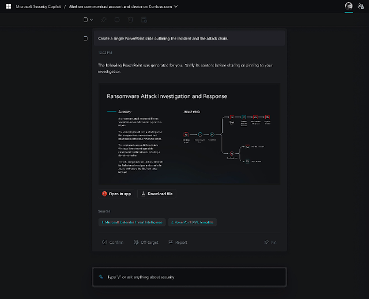
Task: Tick the select-all checkbox in toolbar
Action: pos(85,20)
